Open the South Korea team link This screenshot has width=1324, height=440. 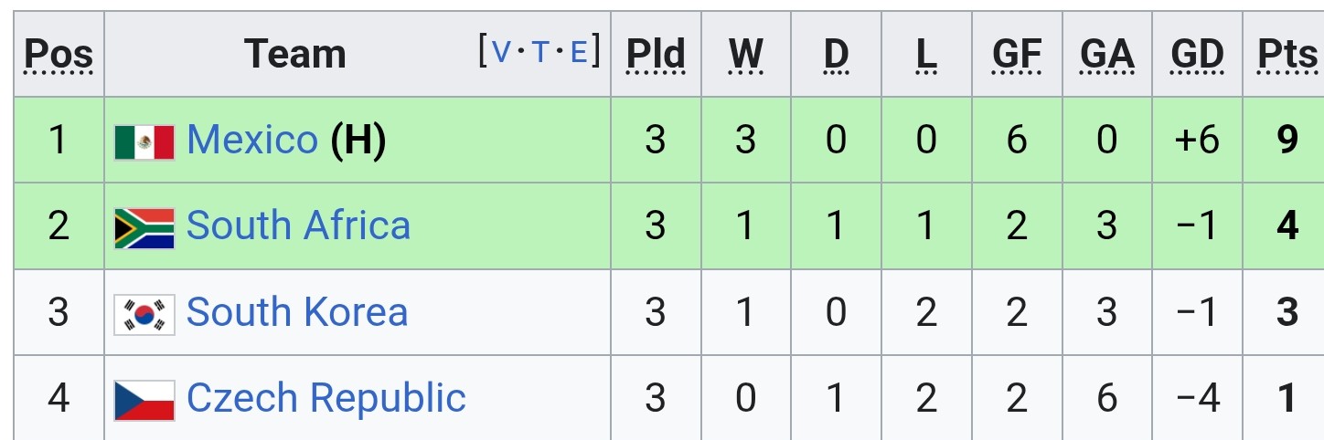[297, 311]
